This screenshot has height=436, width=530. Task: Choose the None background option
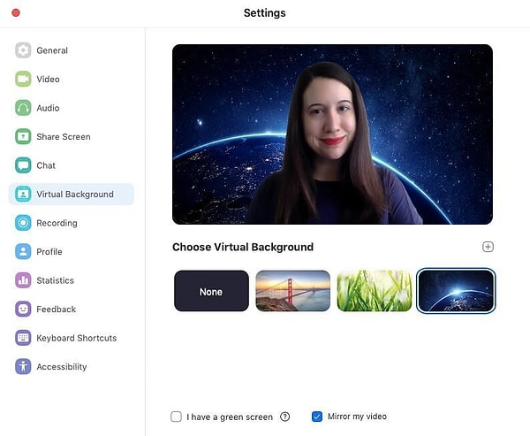212,291
